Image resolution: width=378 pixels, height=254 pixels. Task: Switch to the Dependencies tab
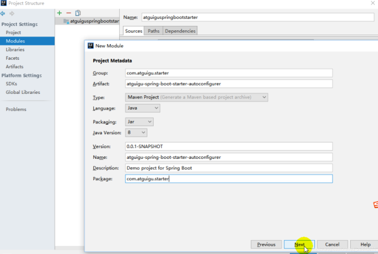click(x=180, y=31)
